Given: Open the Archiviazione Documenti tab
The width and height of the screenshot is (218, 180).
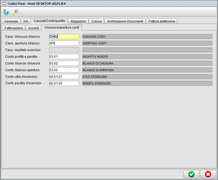Looking at the screenshot, I should pos(125,21).
